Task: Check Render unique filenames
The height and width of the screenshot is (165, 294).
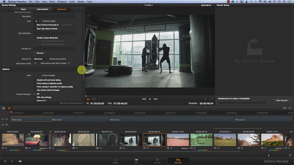Action: pyautogui.click(x=34, y=38)
